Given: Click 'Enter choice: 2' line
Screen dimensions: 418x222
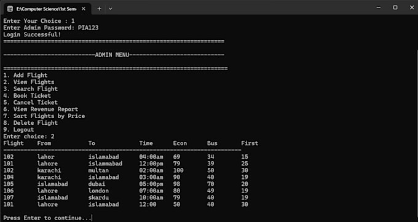Looking at the screenshot, I should tap(29, 137).
